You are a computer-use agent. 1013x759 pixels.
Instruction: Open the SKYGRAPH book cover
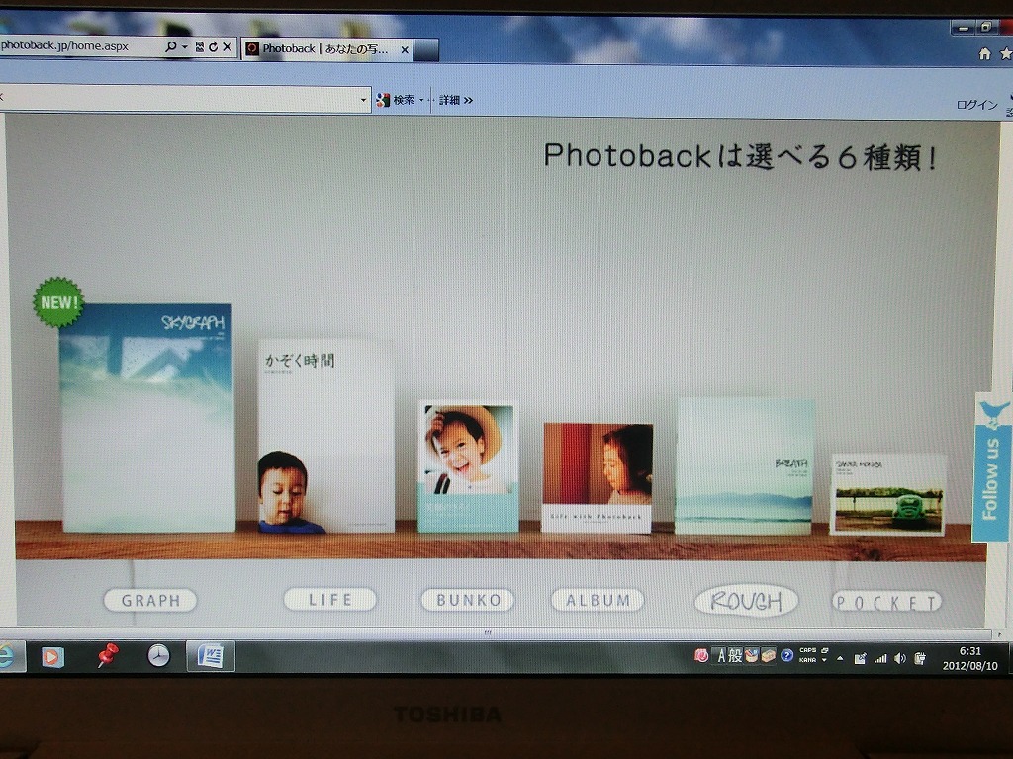point(148,418)
